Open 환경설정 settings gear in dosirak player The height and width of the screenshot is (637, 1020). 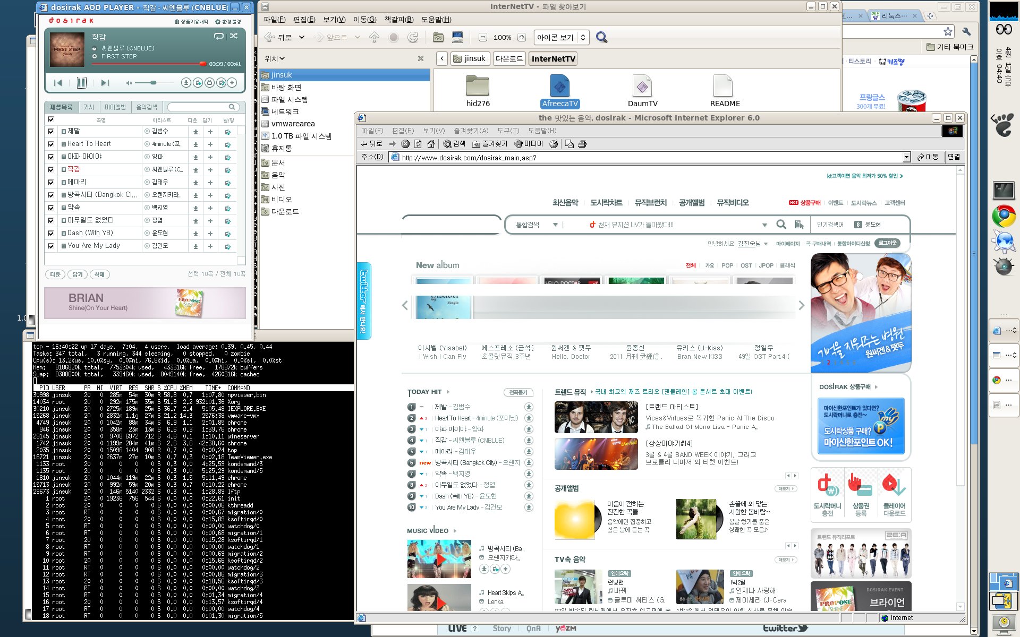coord(228,22)
